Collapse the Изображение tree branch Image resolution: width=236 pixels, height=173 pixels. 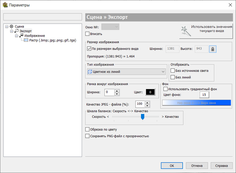pyautogui.click(x=17, y=36)
